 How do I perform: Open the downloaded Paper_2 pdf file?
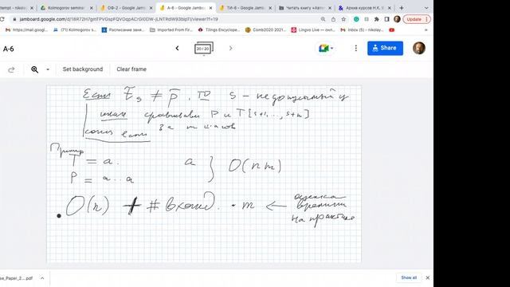17,278
